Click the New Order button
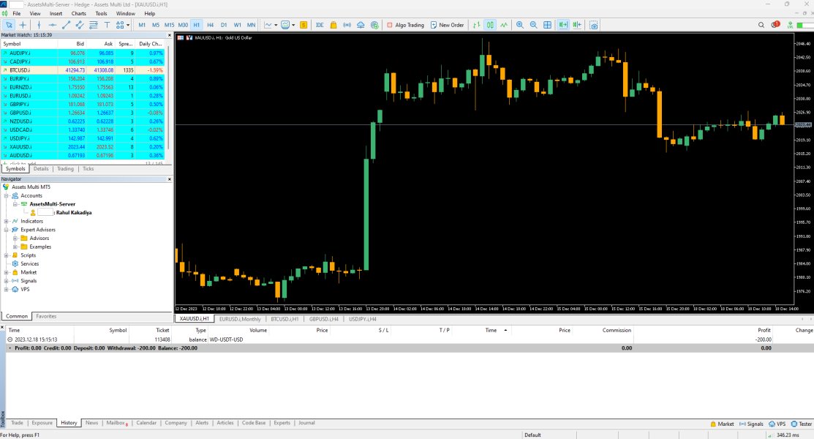This screenshot has height=439, width=814. point(447,25)
